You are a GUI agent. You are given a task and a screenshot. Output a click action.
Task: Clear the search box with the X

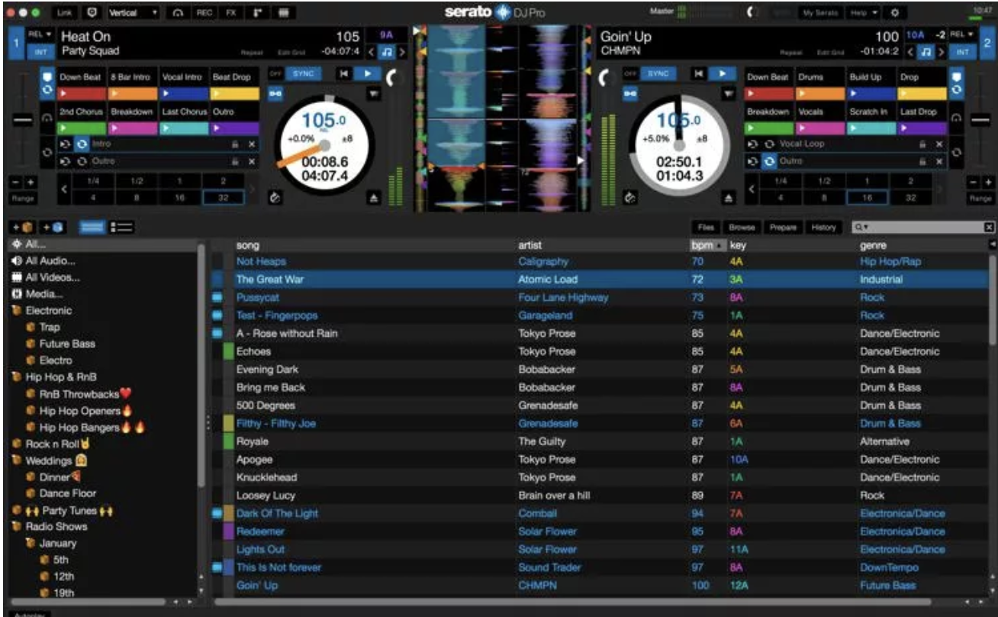point(990,228)
